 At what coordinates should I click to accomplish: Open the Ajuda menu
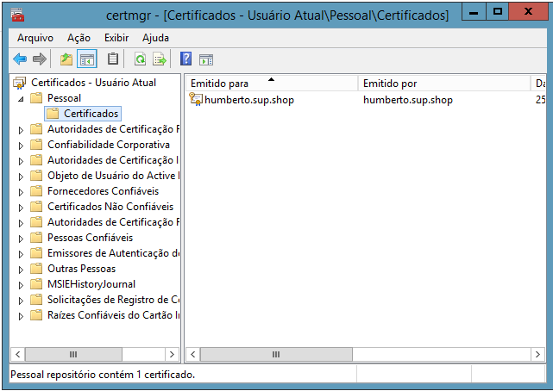pyautogui.click(x=155, y=38)
